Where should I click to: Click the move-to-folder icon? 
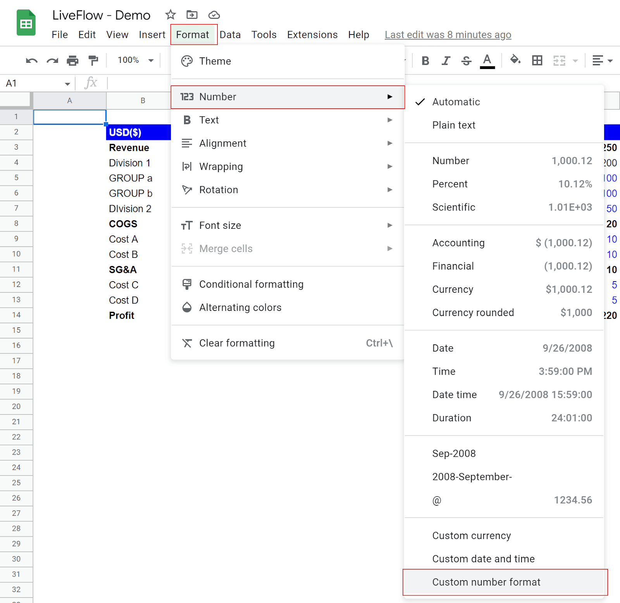click(192, 15)
